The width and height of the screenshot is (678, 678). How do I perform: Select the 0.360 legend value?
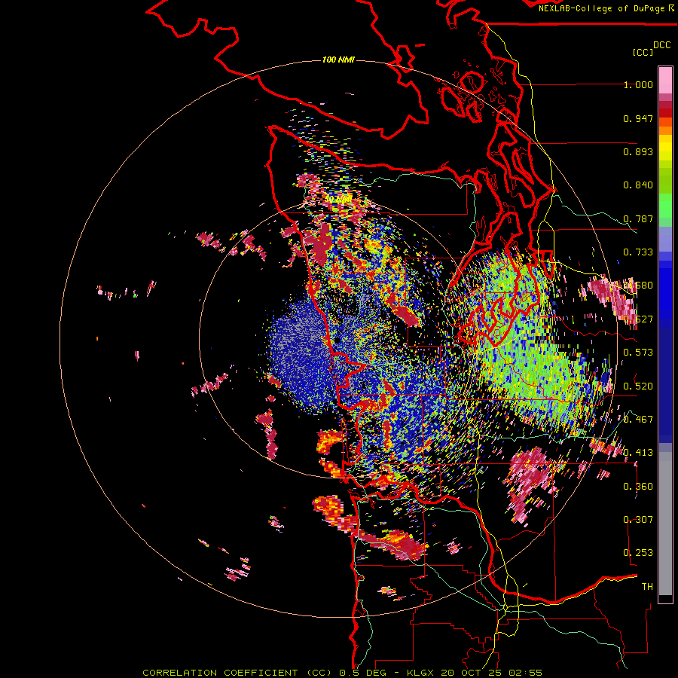pos(638,487)
